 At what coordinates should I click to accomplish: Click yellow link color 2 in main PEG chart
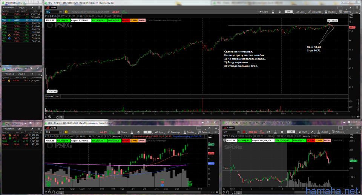tap(66, 12)
